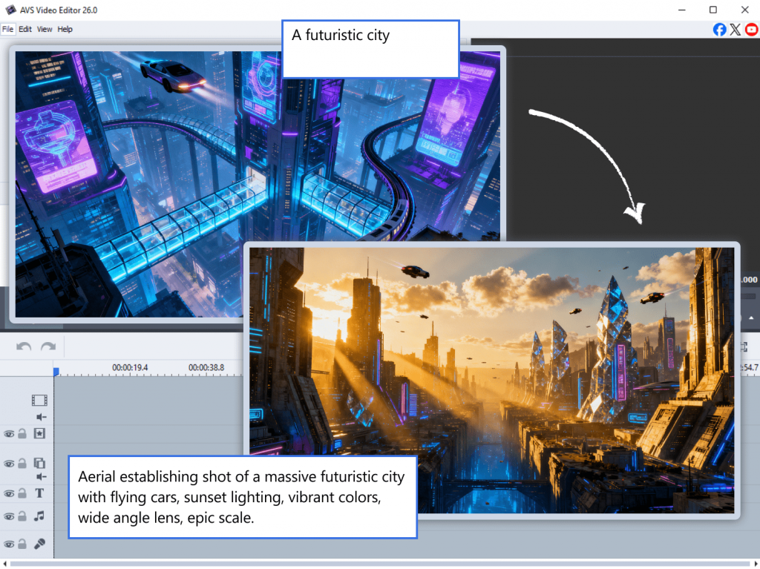
Task: Hide the video overlay track via eye
Action: coord(9,464)
